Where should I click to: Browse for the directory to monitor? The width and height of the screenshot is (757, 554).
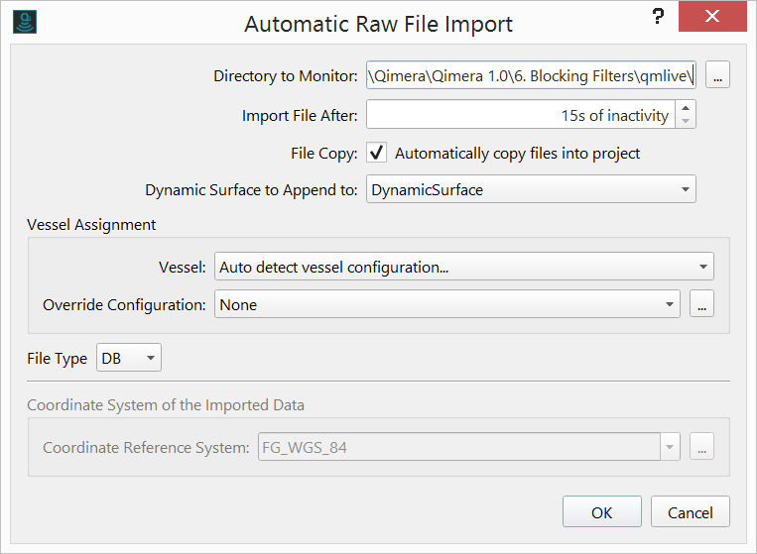(718, 75)
